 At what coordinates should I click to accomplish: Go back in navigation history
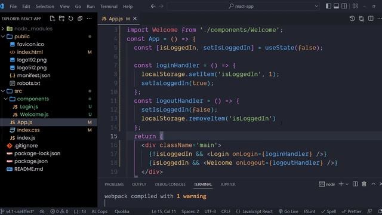tap(153, 7)
